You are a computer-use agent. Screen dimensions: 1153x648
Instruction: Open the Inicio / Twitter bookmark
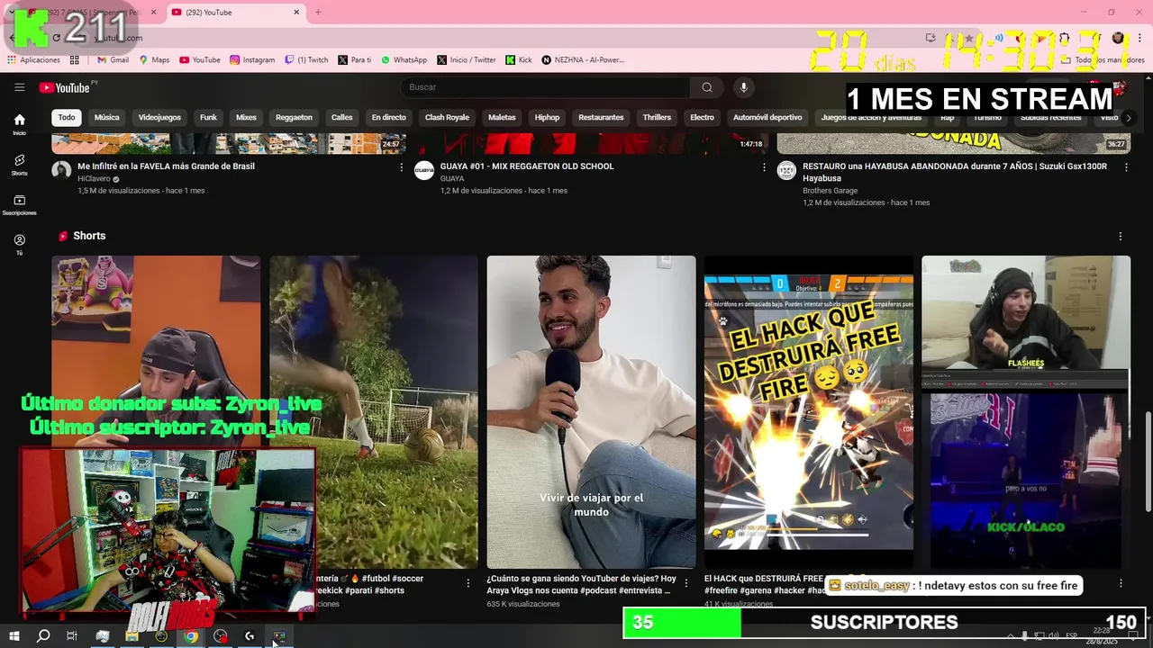[466, 60]
